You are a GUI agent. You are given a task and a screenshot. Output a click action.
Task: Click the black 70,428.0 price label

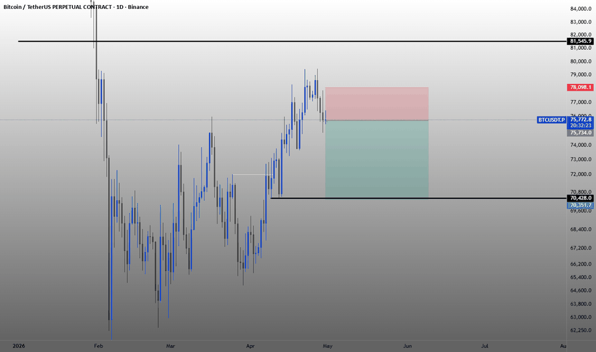pos(581,198)
